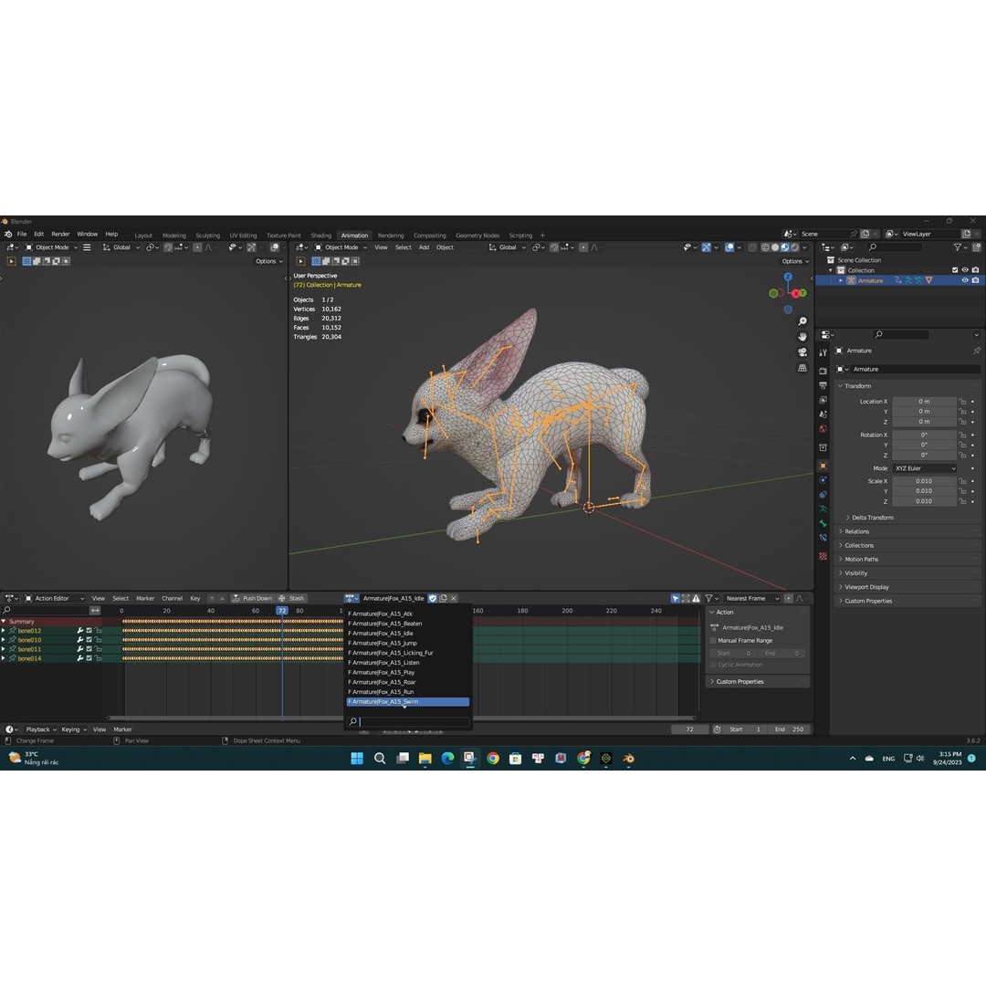Viewport: 986px width, 986px height.
Task: Expand the bone012 channel group
Action: click(4, 630)
